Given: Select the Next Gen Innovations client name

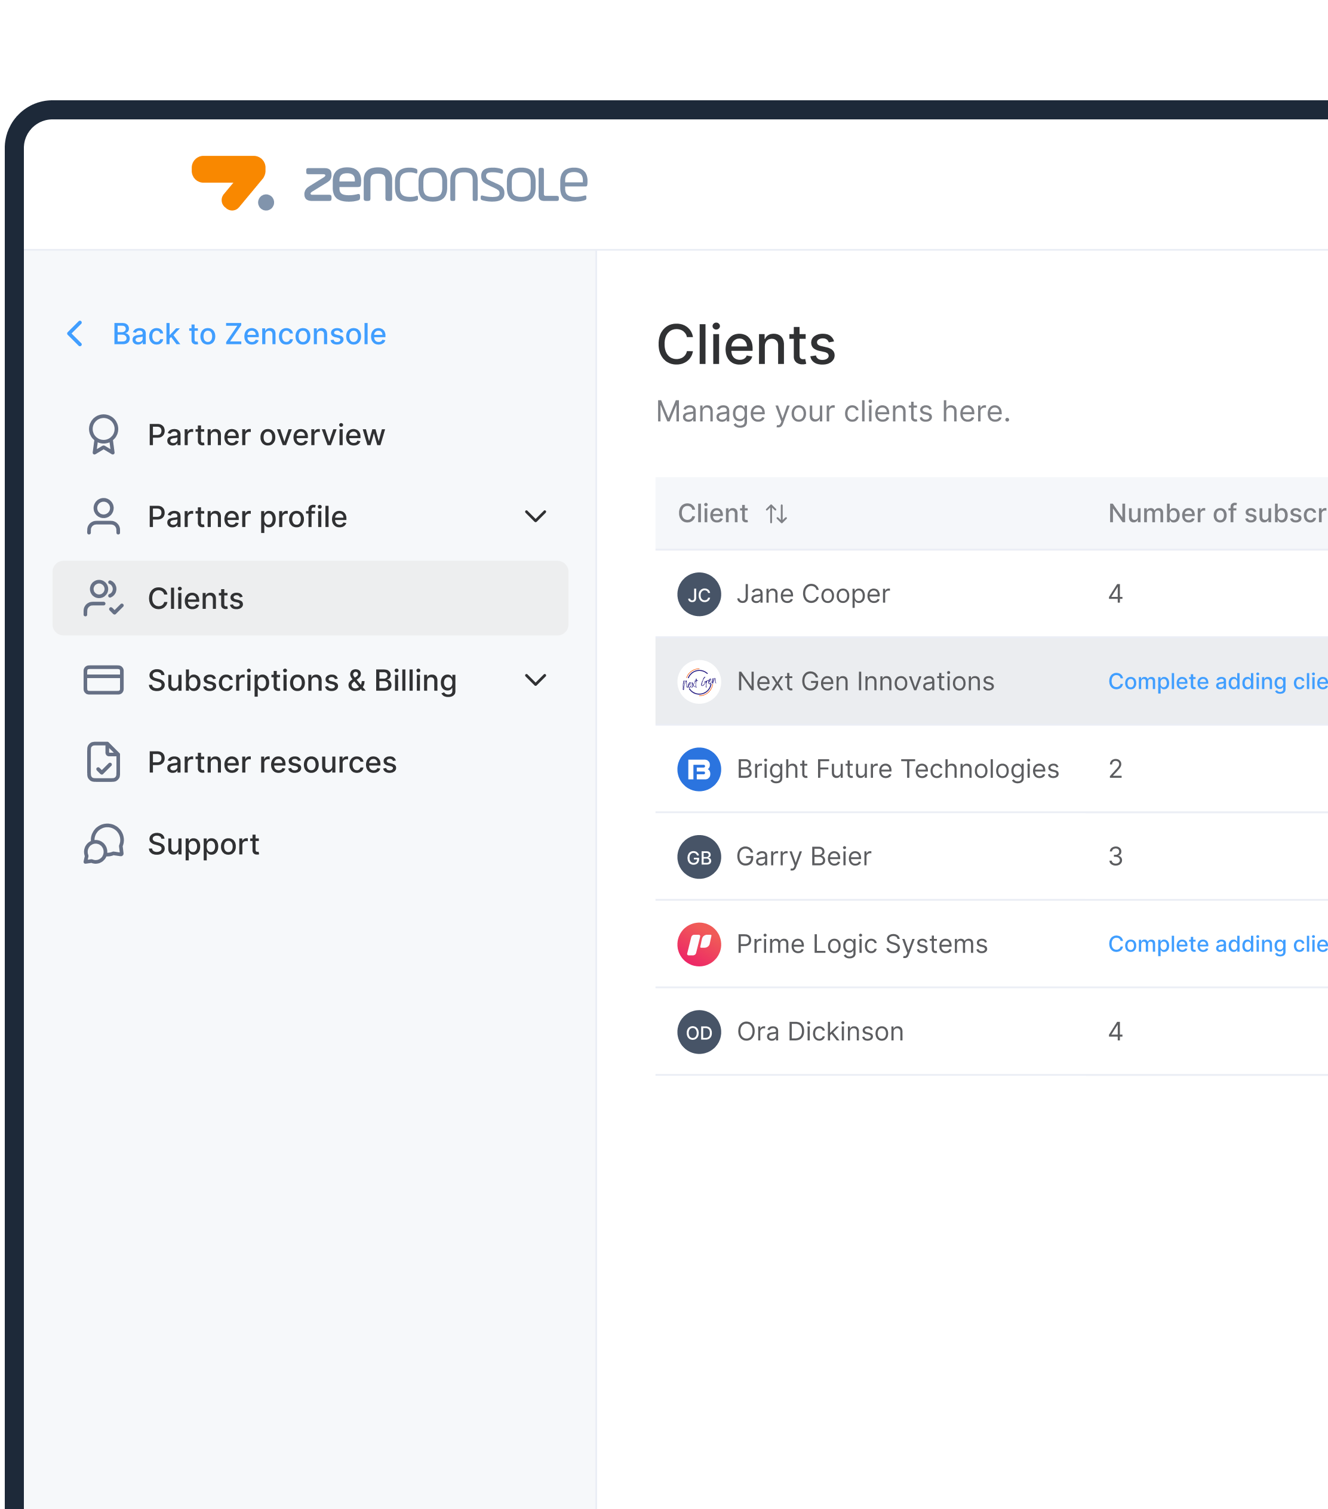Looking at the screenshot, I should [866, 682].
